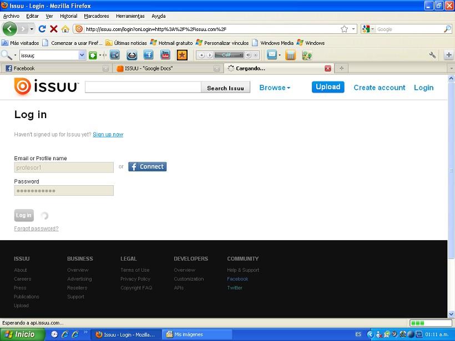Bookmark this page with the star icon

pyautogui.click(x=344, y=29)
